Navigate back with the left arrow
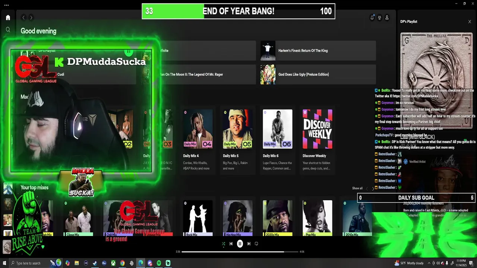Screen dimensions: 477x268 click(23, 17)
